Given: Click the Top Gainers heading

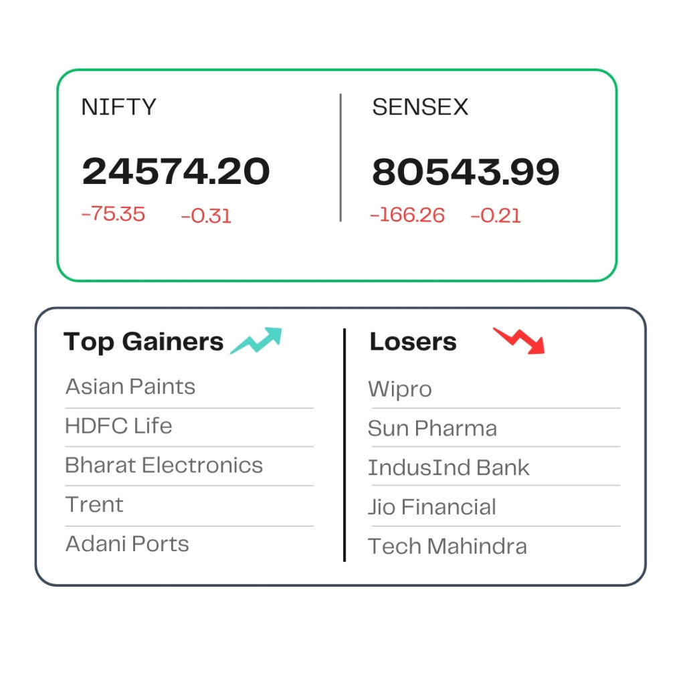Looking at the screenshot, I should [x=144, y=342].
